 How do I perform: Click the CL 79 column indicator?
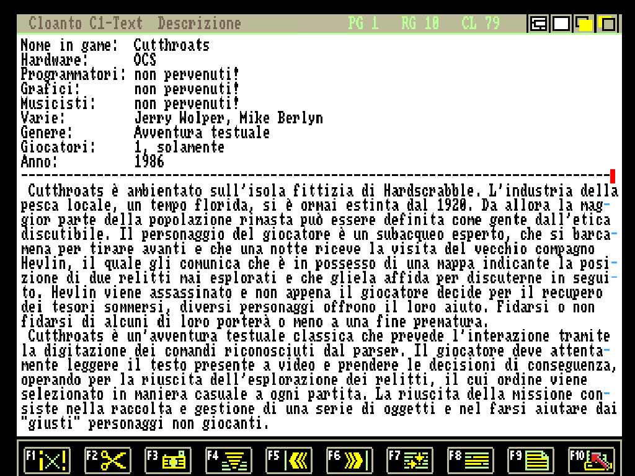[481, 24]
